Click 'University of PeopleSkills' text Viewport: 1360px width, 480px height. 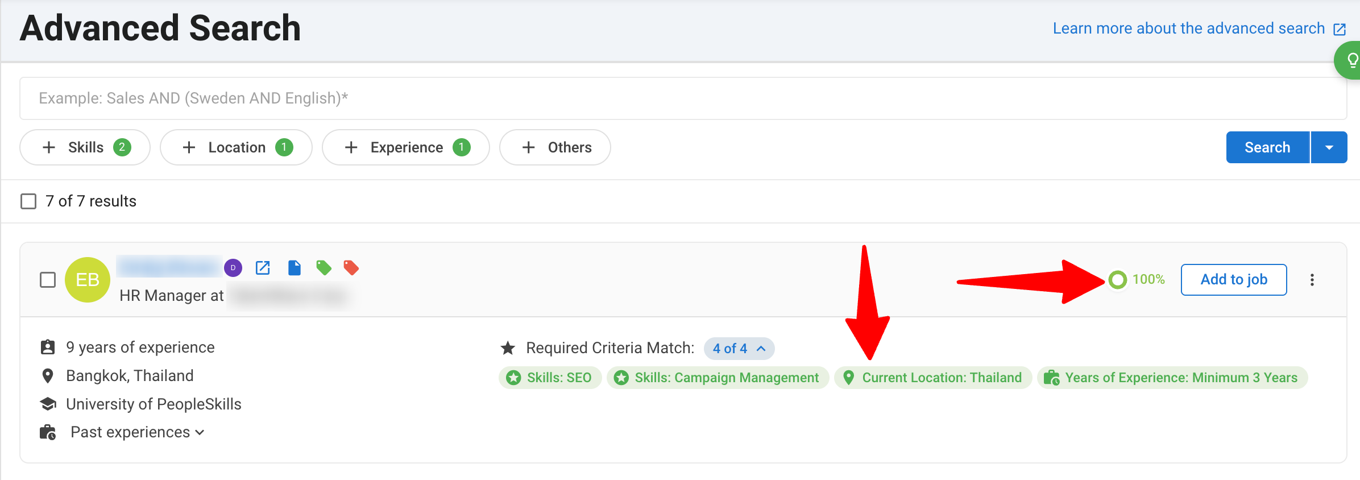(x=154, y=404)
